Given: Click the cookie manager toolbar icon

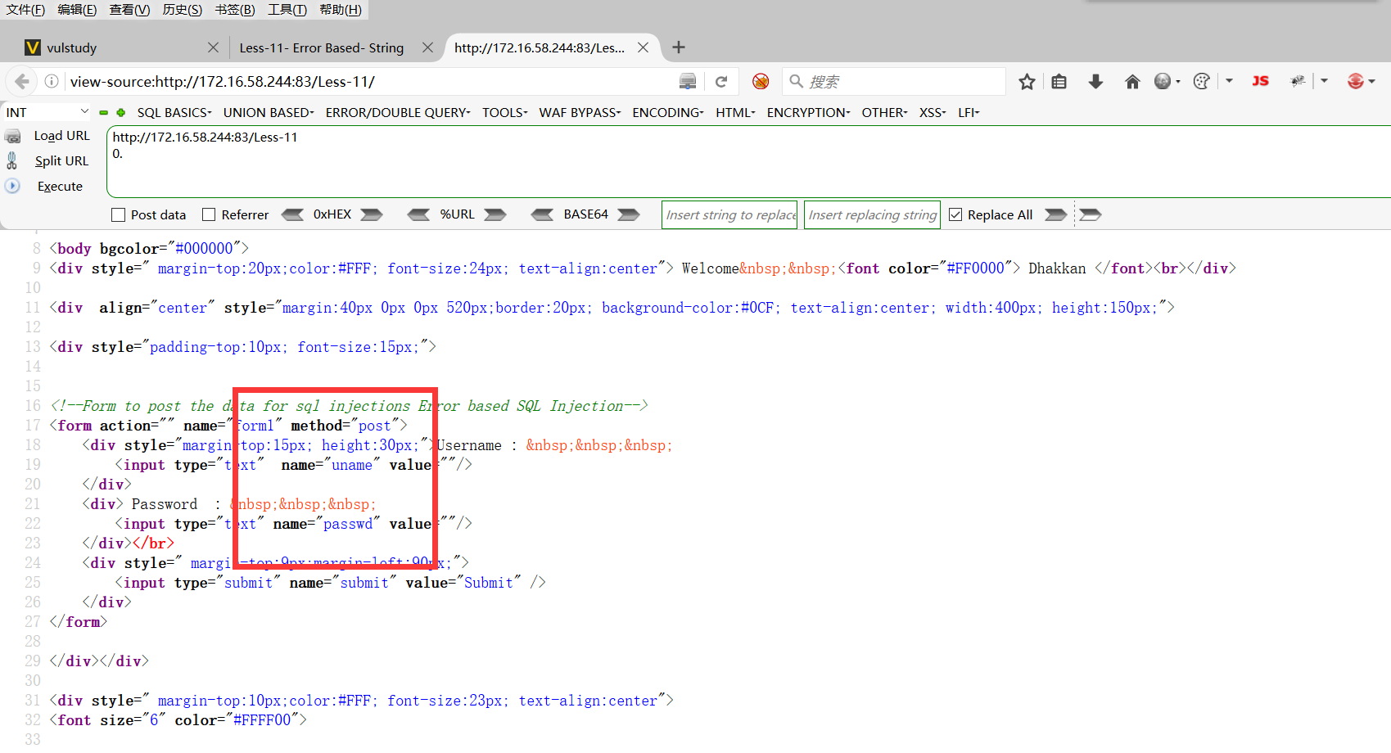Looking at the screenshot, I should 1201,81.
